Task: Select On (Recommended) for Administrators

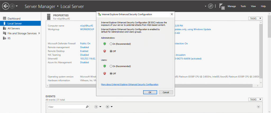Action: 111,44
